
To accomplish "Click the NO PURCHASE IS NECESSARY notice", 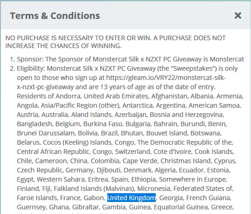I will (116, 42).
